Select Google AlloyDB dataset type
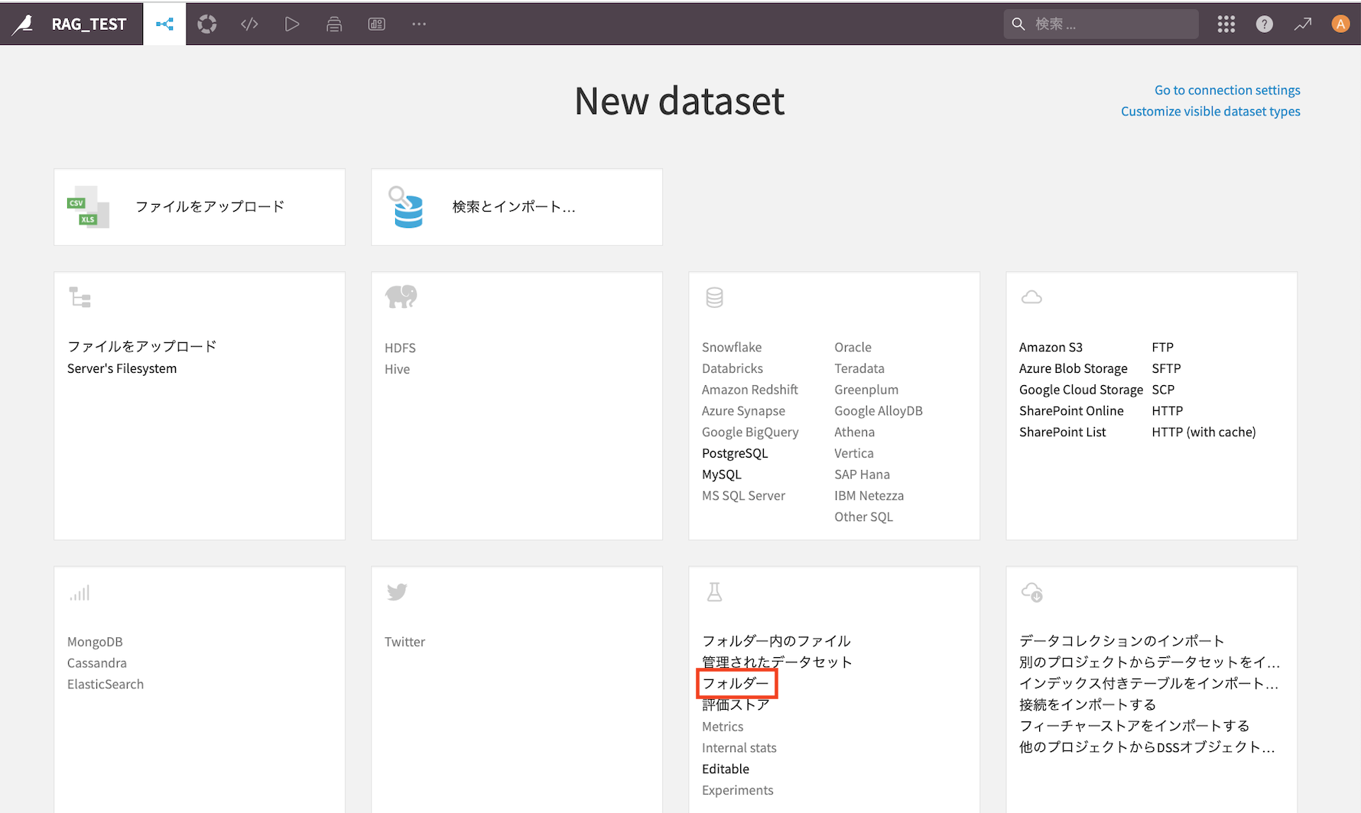 pyautogui.click(x=879, y=411)
